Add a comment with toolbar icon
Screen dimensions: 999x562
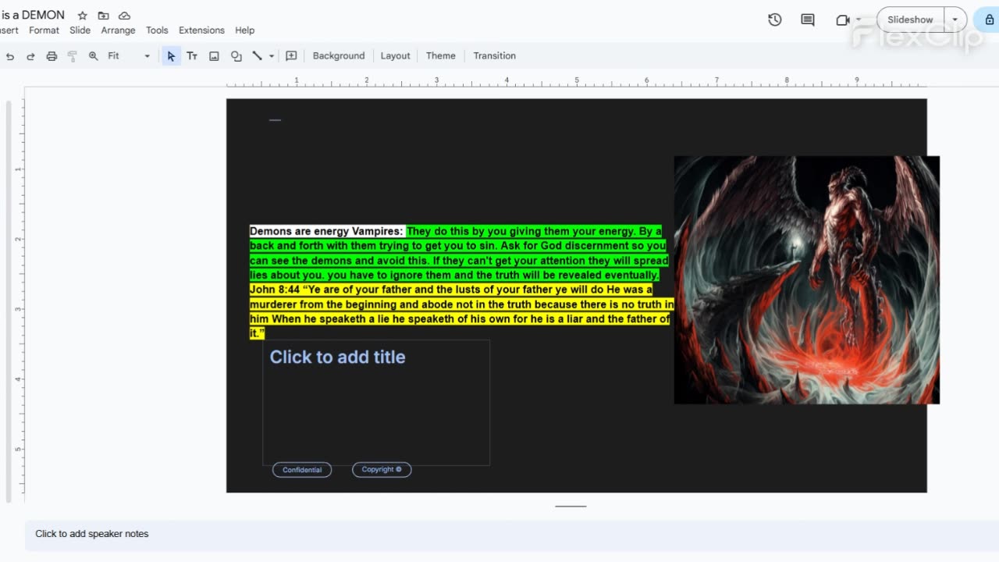pyautogui.click(x=291, y=56)
